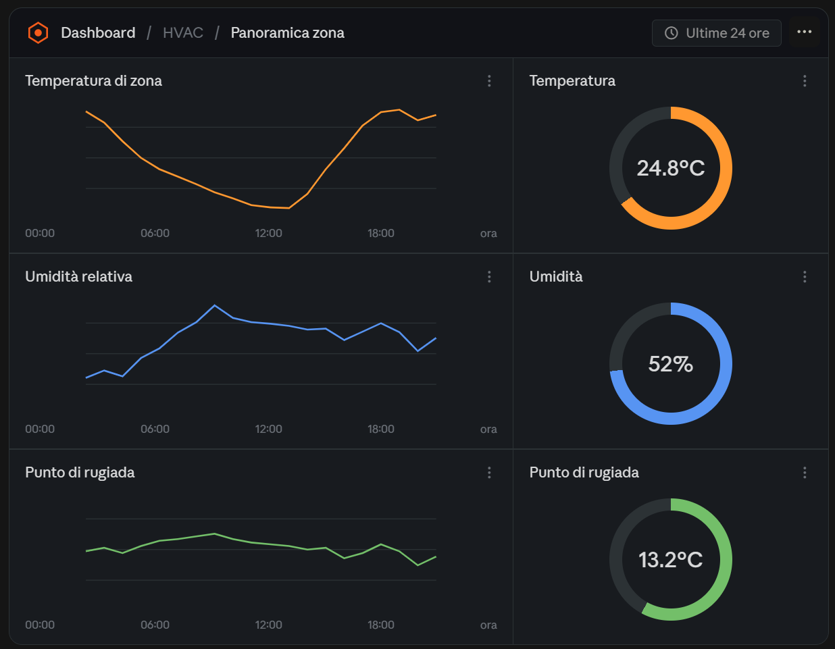The width and height of the screenshot is (835, 649).
Task: Click the orange hexagon app logo
Action: [x=38, y=32]
